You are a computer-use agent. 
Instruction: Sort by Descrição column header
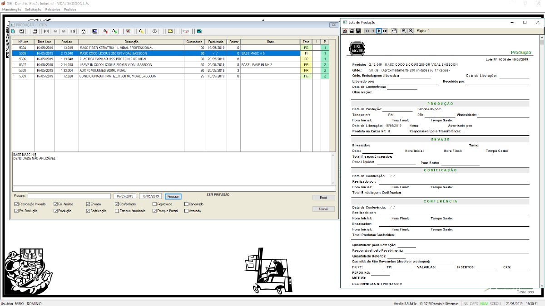(x=131, y=42)
